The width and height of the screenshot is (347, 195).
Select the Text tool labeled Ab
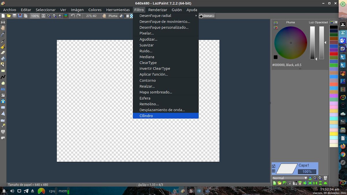(x=3, y=89)
